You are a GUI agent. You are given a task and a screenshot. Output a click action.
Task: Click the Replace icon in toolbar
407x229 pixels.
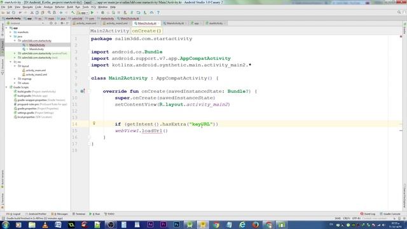tap(54, 13)
